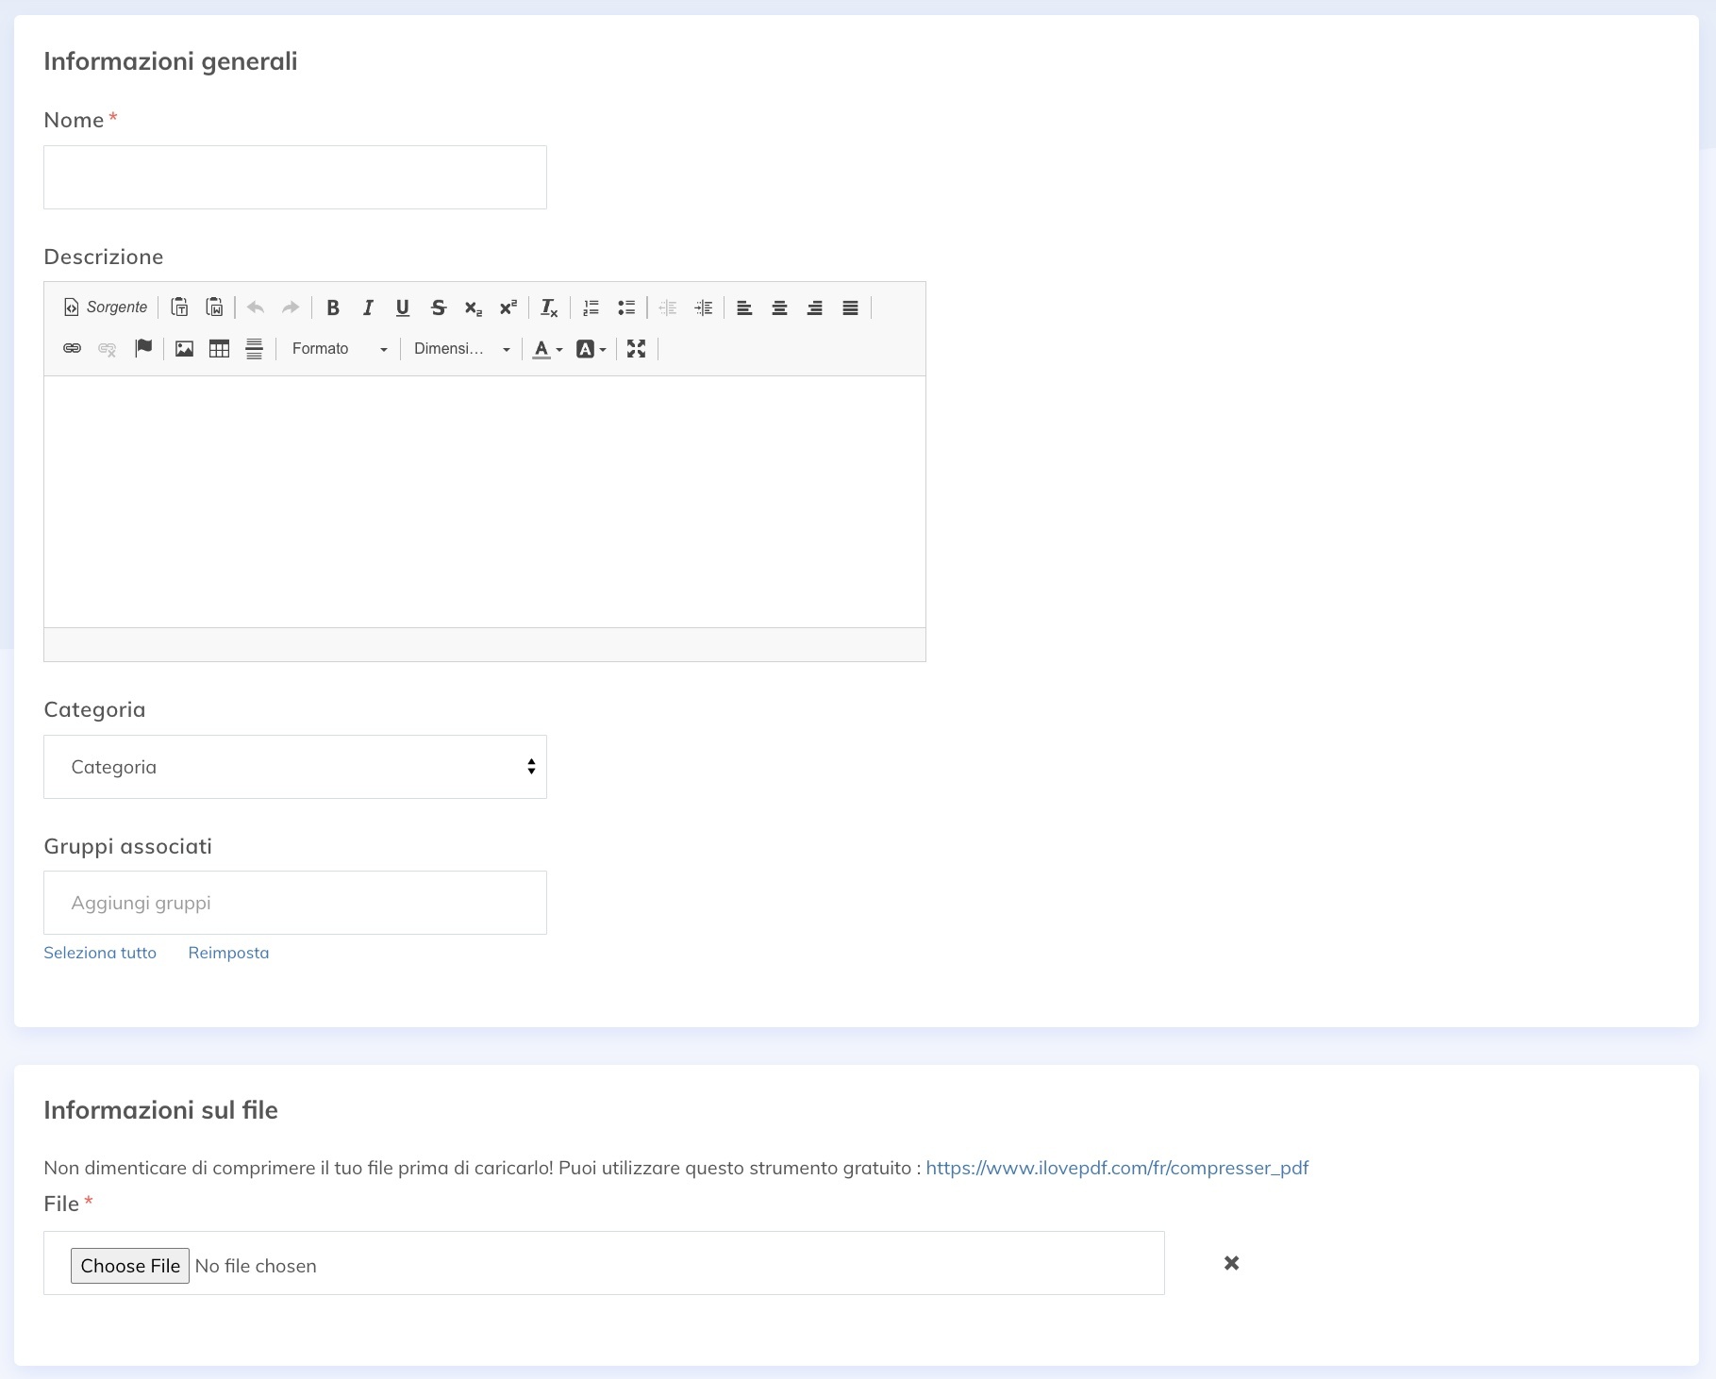Center-align the description text
The width and height of the screenshot is (1716, 1379).
779,307
